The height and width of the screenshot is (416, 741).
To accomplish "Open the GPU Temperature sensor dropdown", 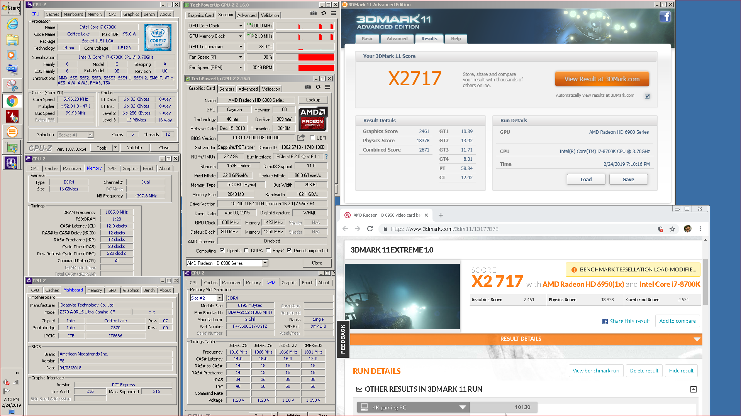I will [241, 47].
